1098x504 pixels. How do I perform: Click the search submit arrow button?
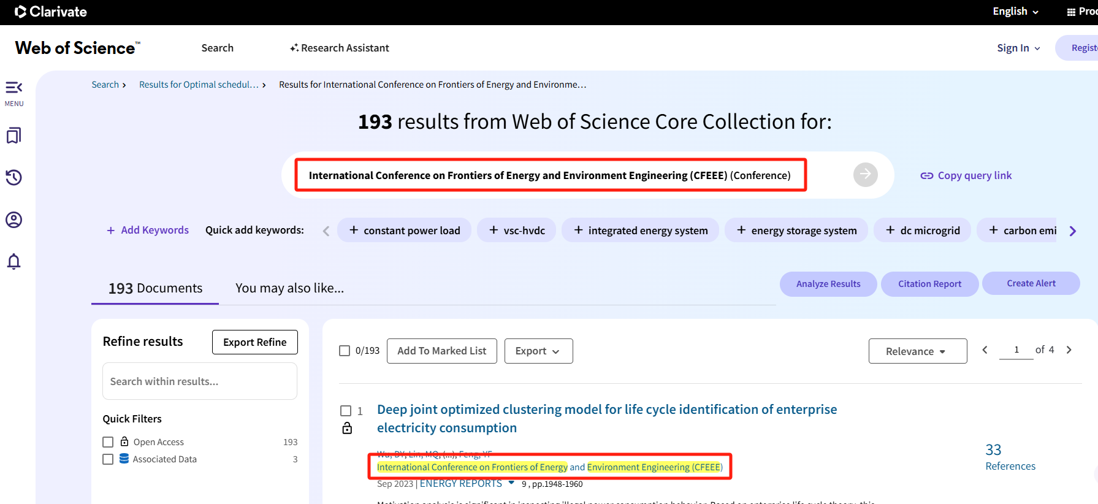pyautogui.click(x=865, y=175)
